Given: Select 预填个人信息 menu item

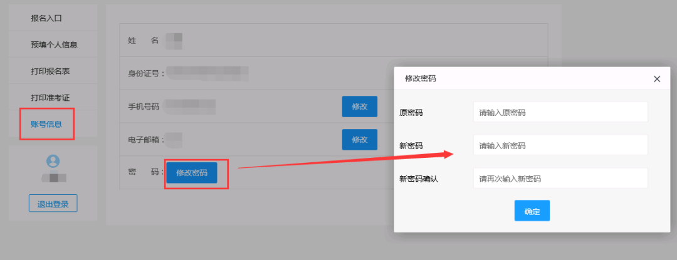Looking at the screenshot, I should [x=53, y=44].
